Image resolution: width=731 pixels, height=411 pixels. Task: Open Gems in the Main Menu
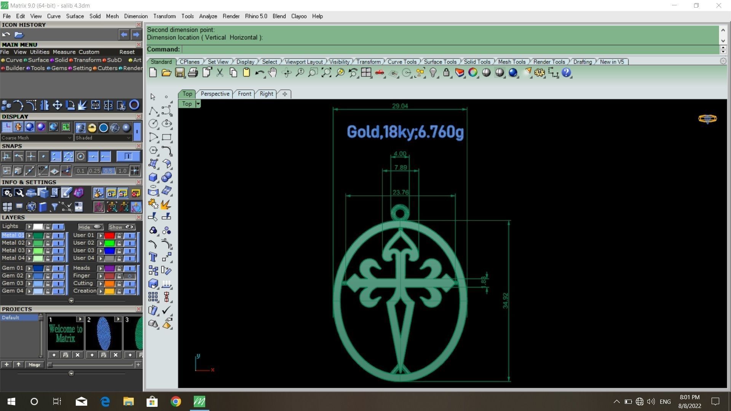(x=59, y=68)
